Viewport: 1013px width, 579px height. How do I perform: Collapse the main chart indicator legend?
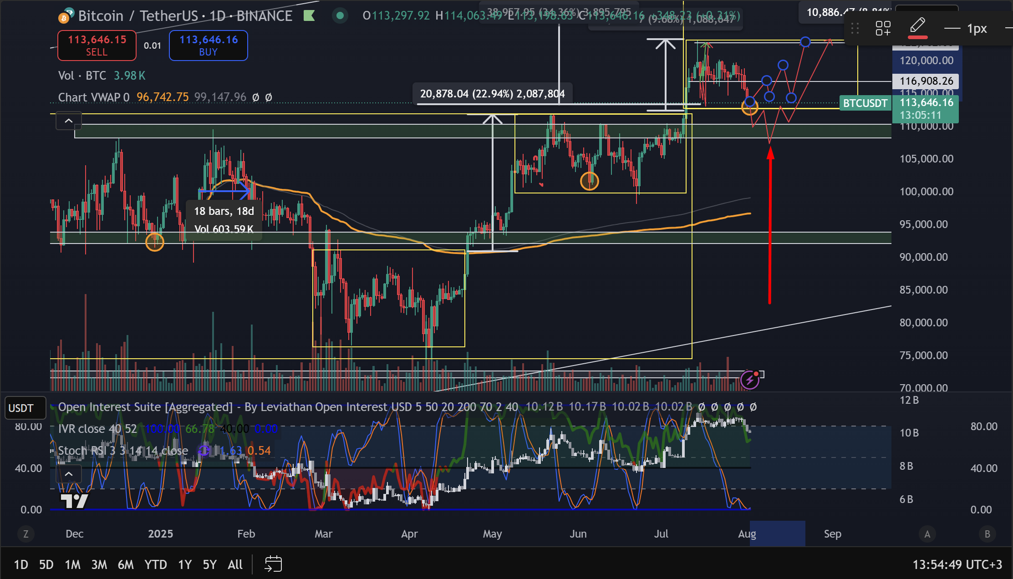pos(68,121)
